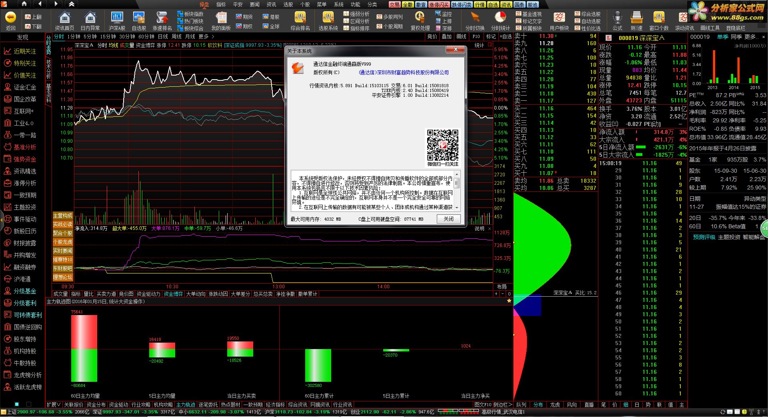The height and width of the screenshot is (417, 768).
Task: Click the scrollbar thumb in license text box
Action: tap(456, 184)
